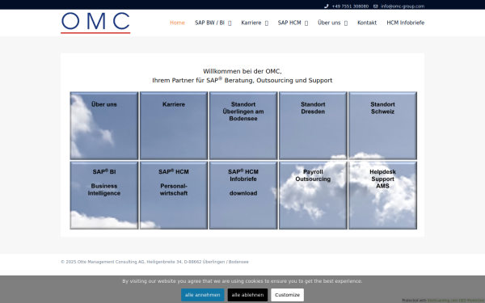Click the cookie notice message text

[242, 281]
